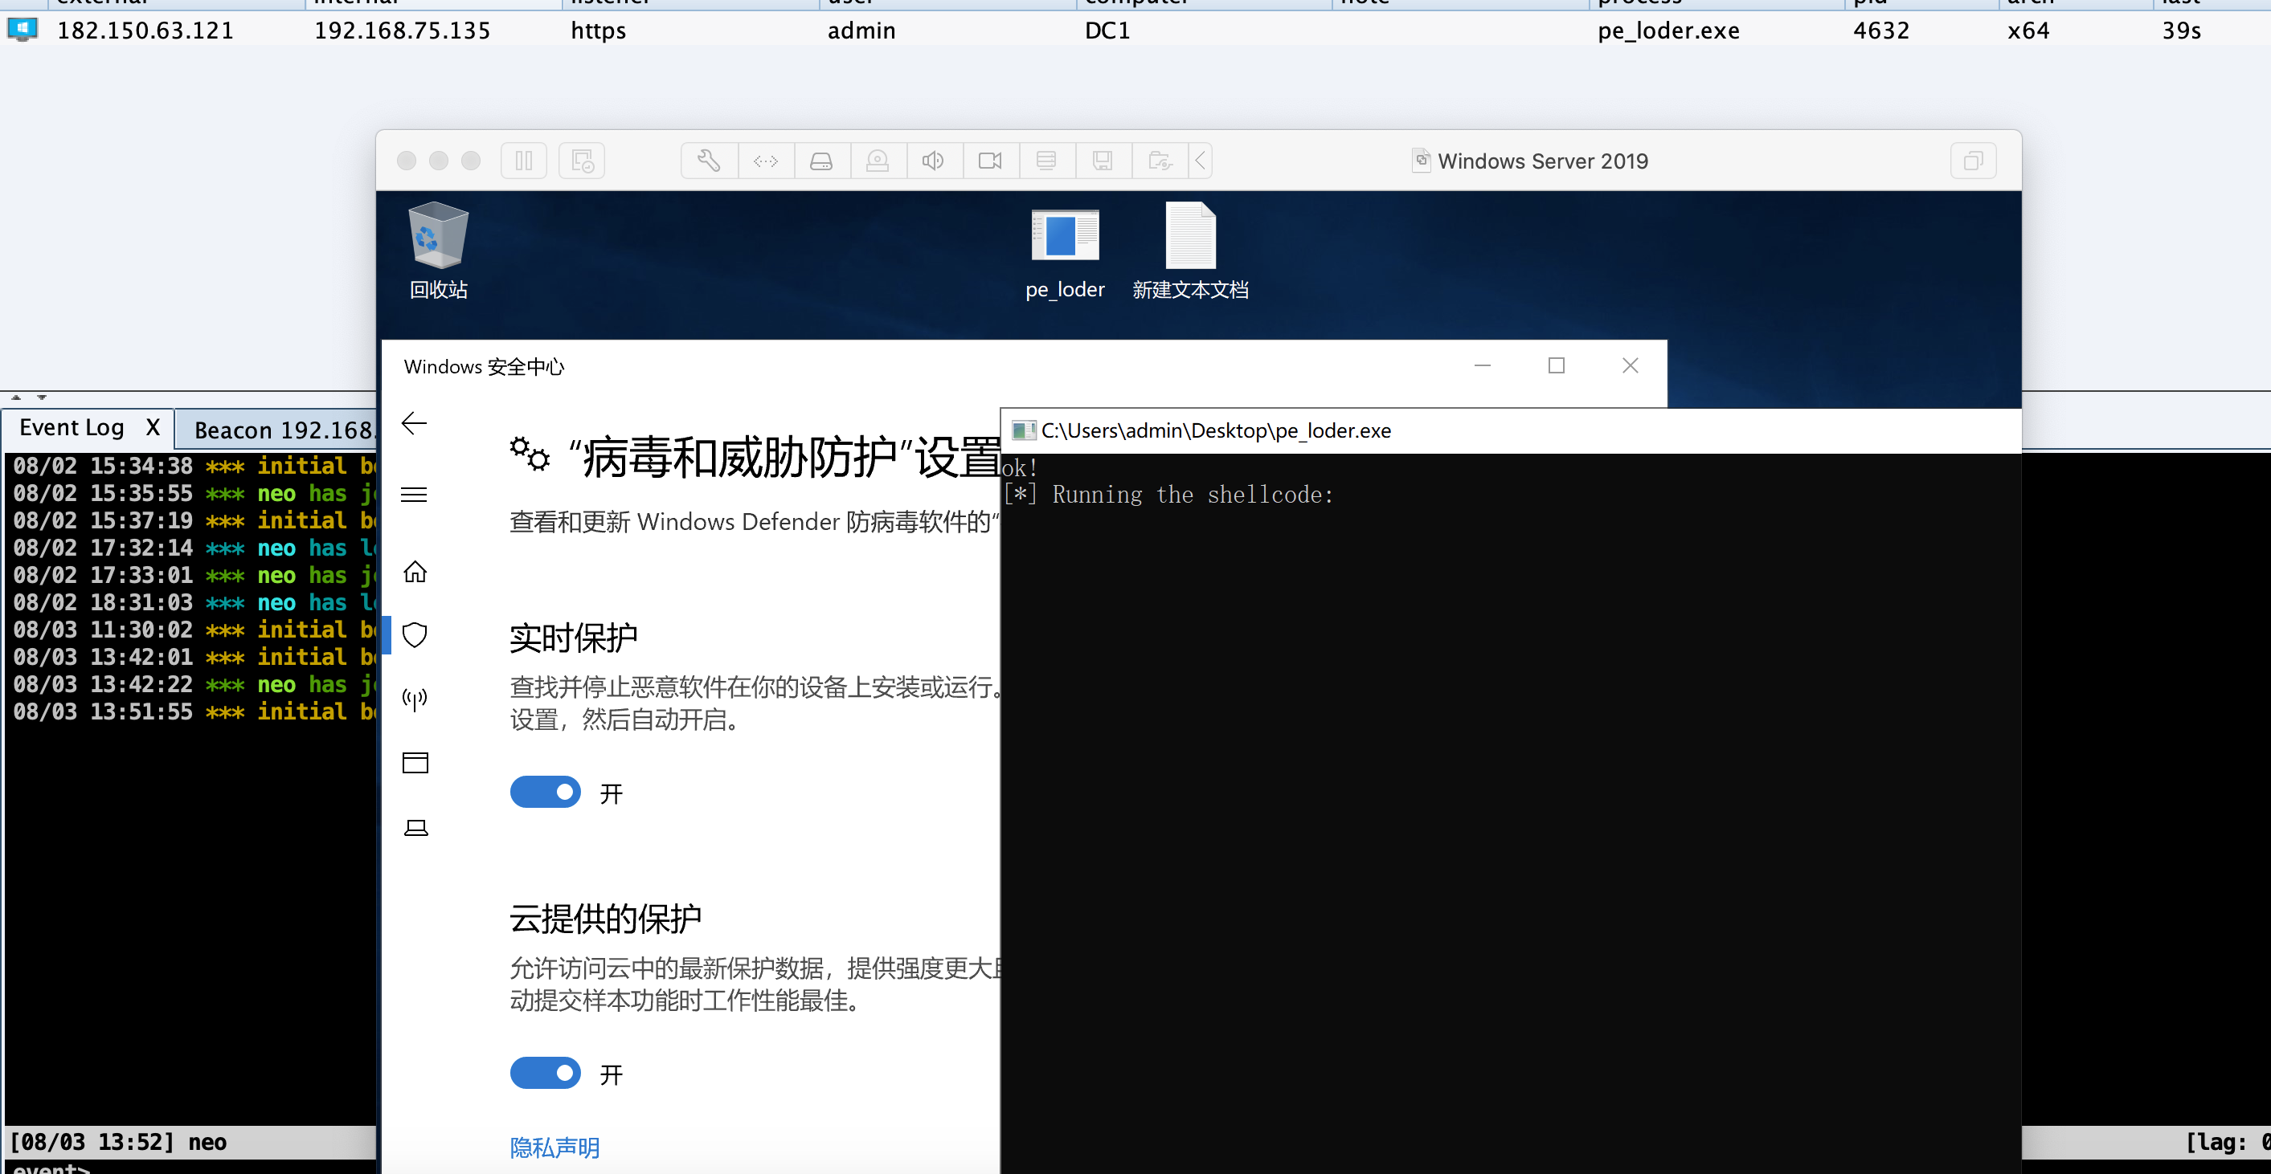
Task: Click the sound icon in the VM toolbar
Action: click(934, 161)
